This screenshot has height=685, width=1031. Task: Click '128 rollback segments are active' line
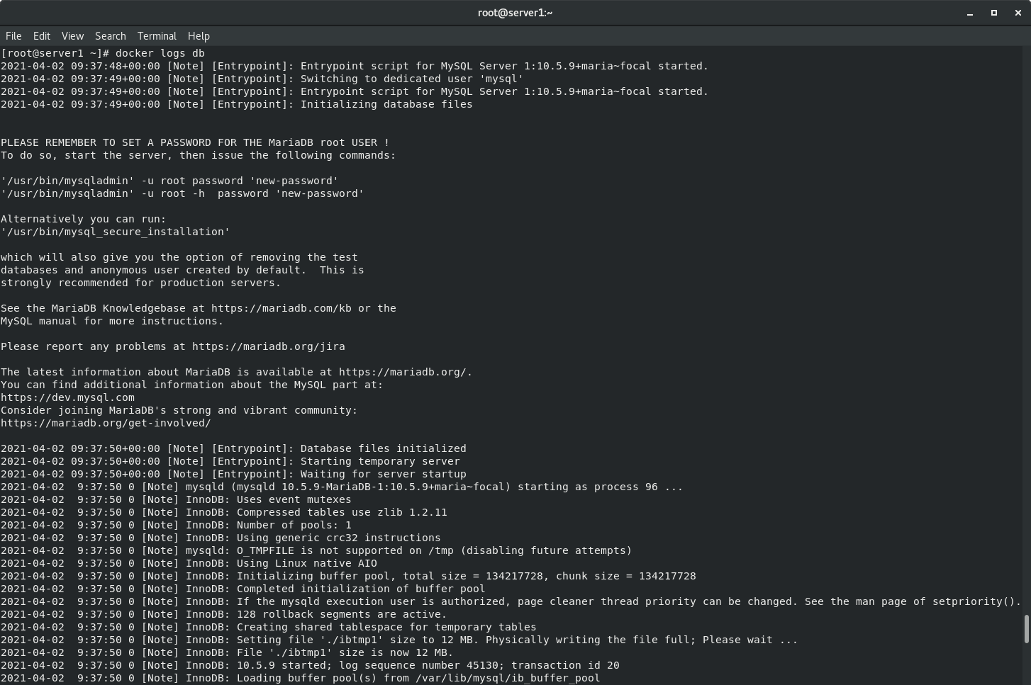[224, 614]
